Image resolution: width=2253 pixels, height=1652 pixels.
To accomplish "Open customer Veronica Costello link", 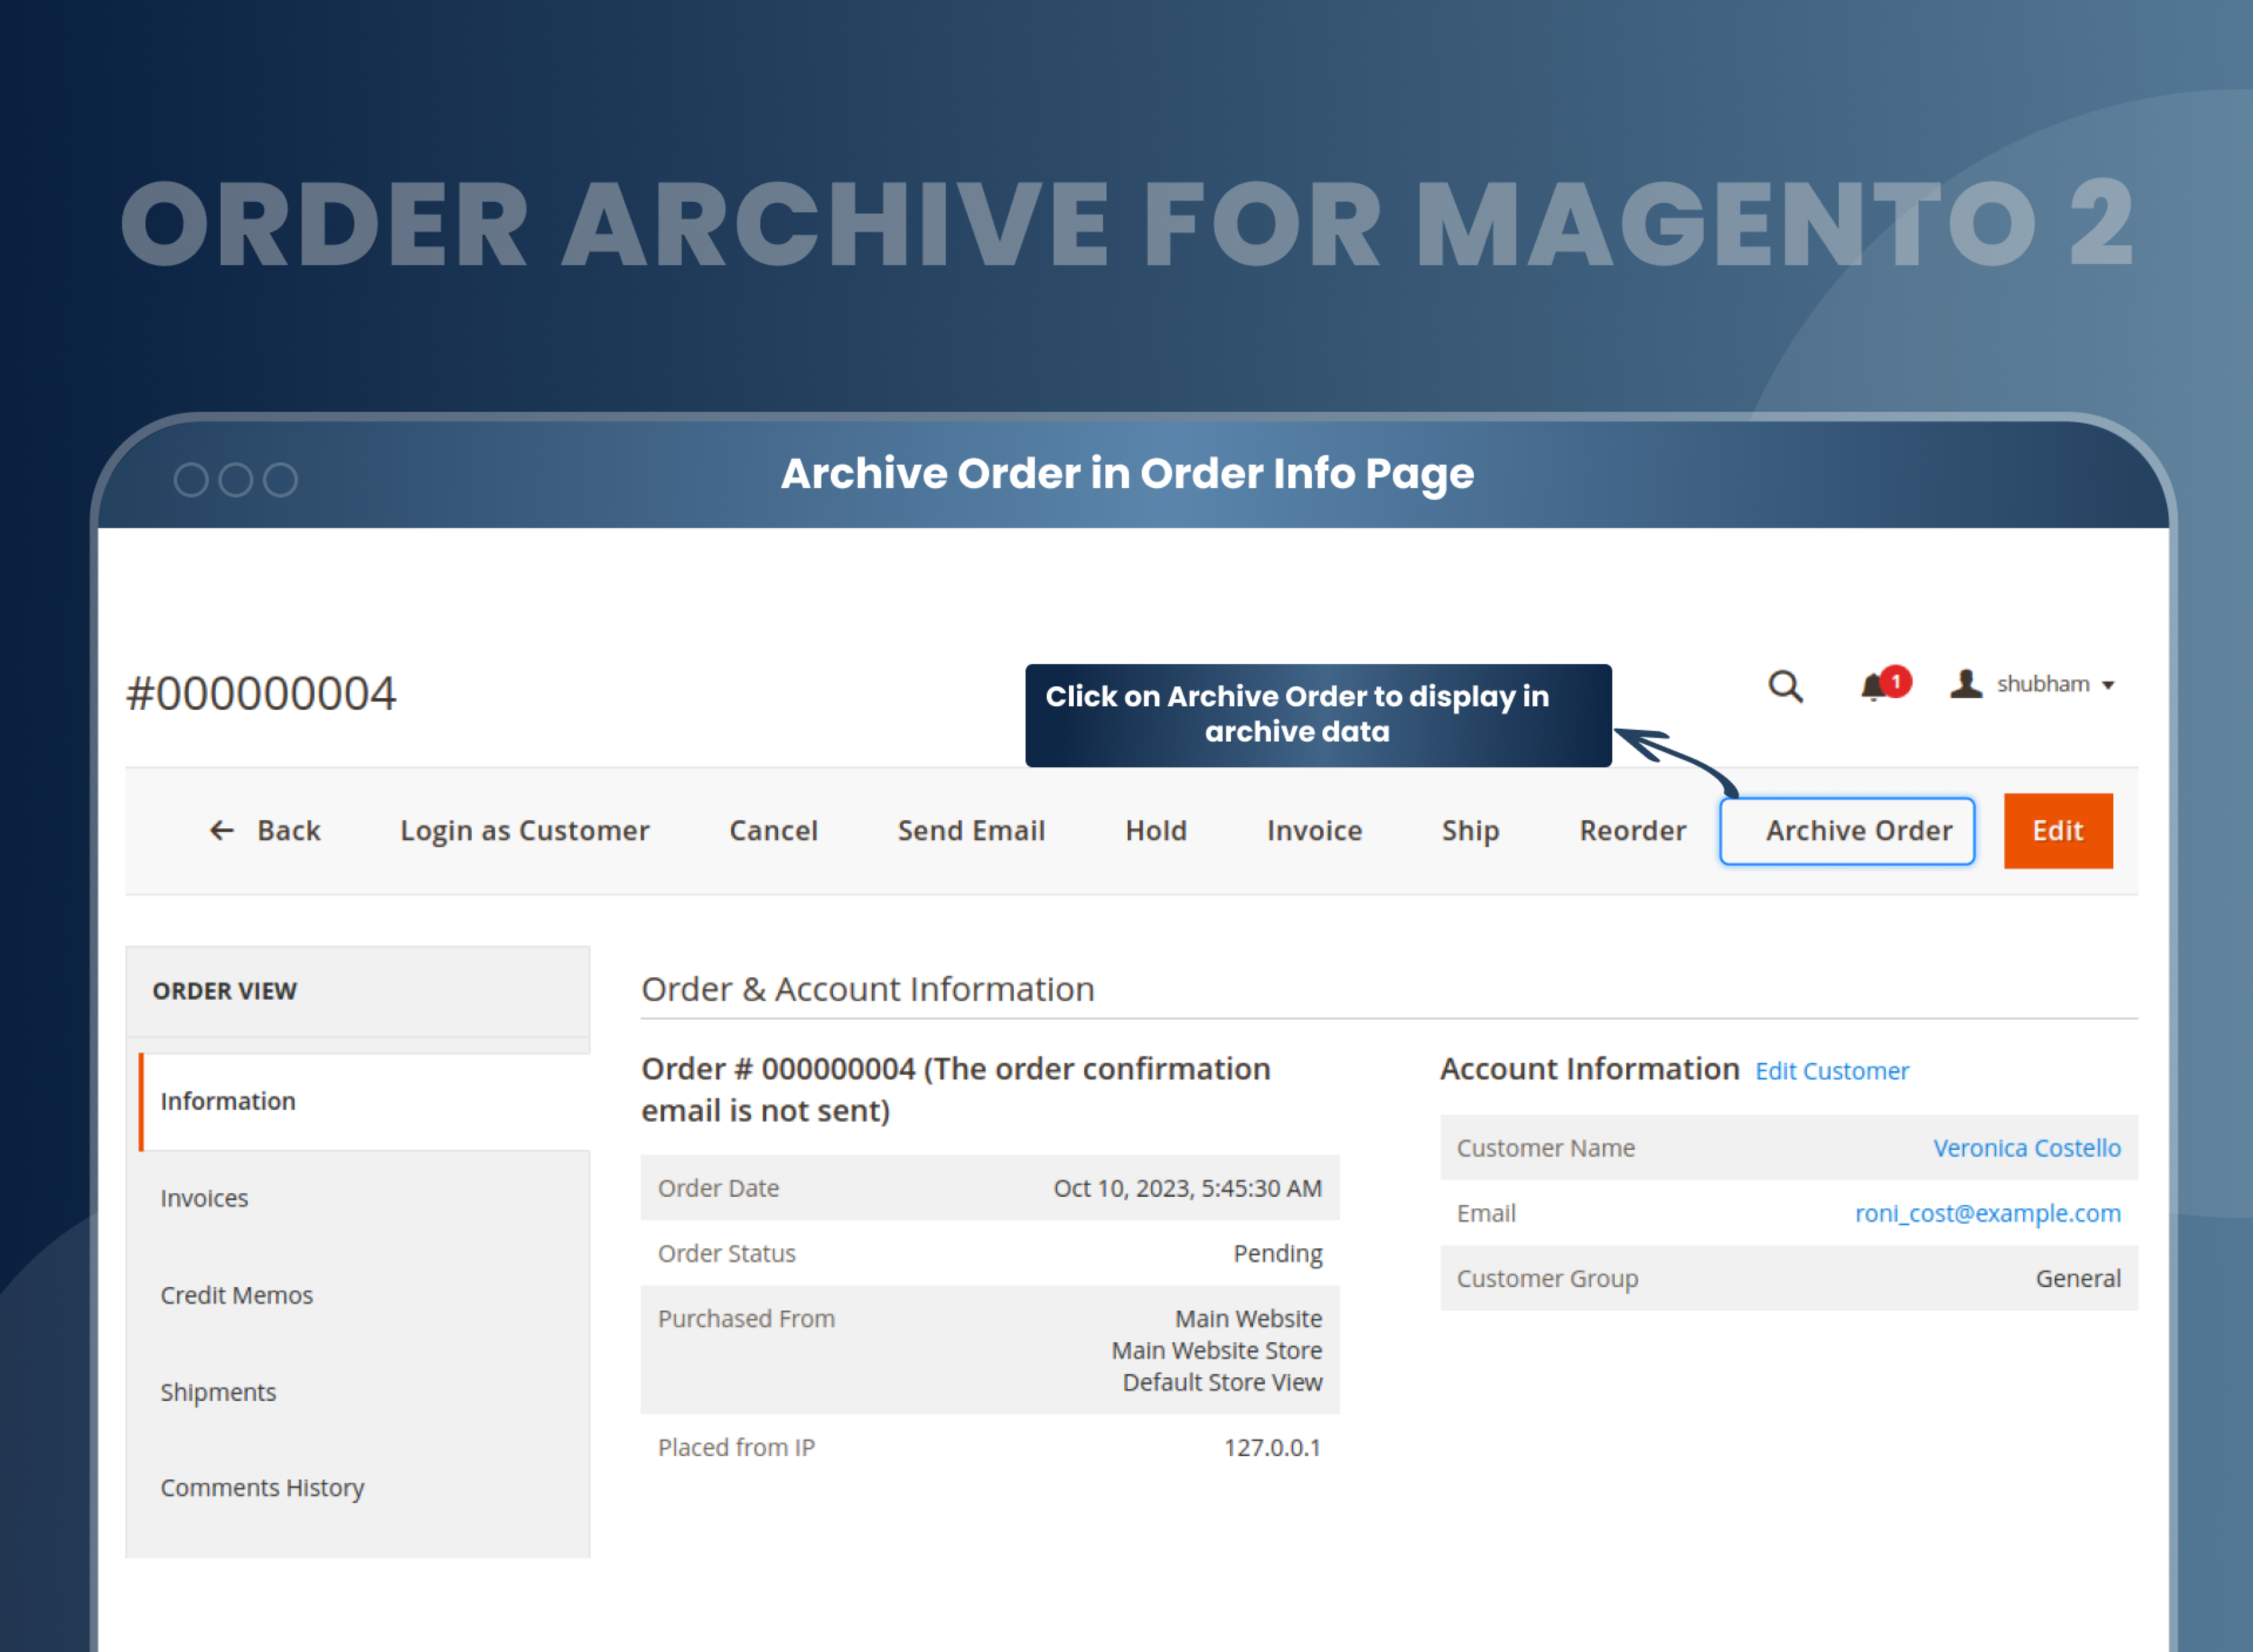I will coord(2026,1148).
